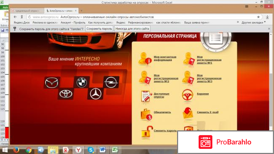Click the steering wheel Баранки icon
Image resolution: width=274 pixels, height=154 pixels.
coord(188,95)
